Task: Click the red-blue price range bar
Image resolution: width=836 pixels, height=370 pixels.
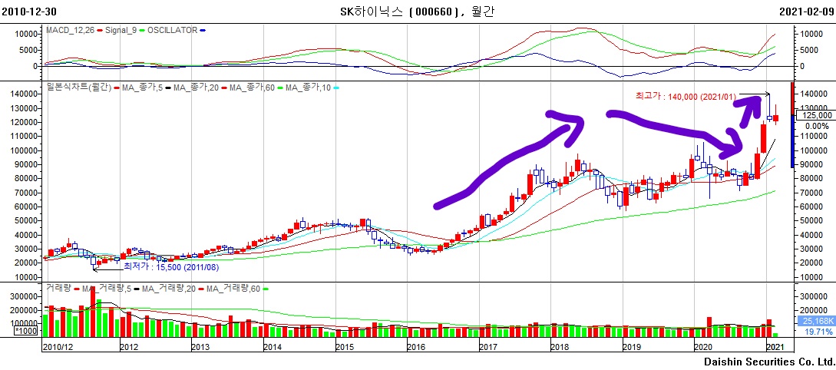Action: point(792,125)
